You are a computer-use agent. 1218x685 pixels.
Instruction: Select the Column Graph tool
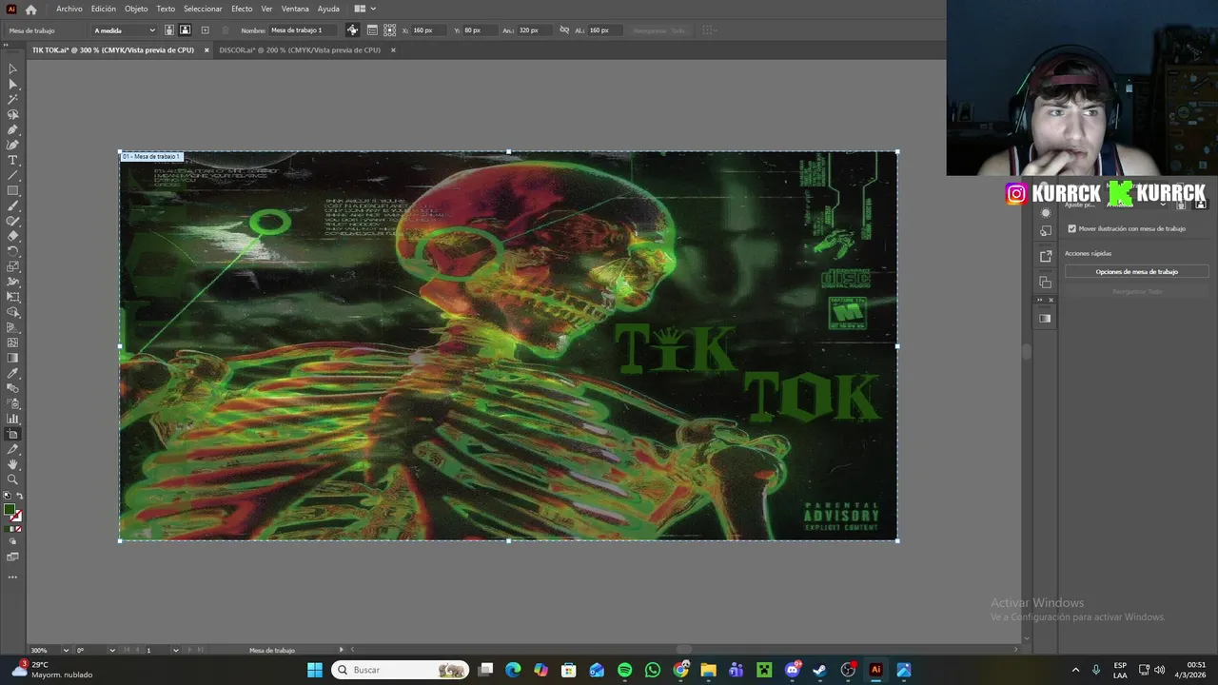[12, 420]
